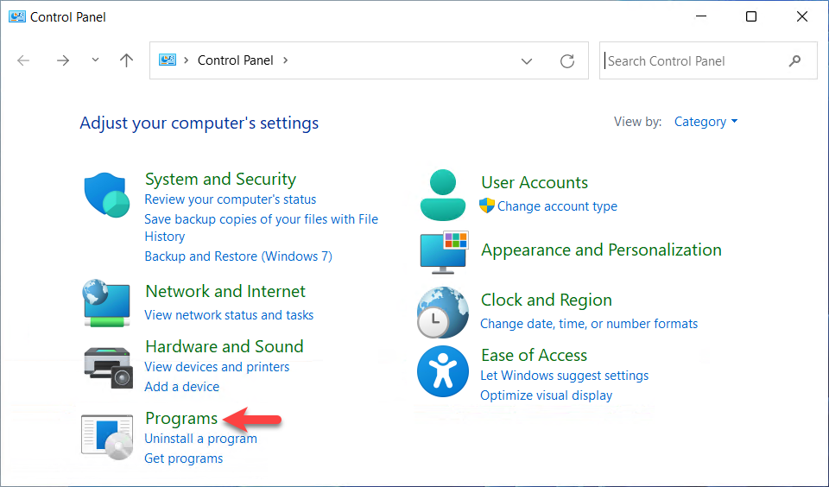Click the Clock and Region globe icon
Viewport: 829px width, 487px height.
pos(442,311)
